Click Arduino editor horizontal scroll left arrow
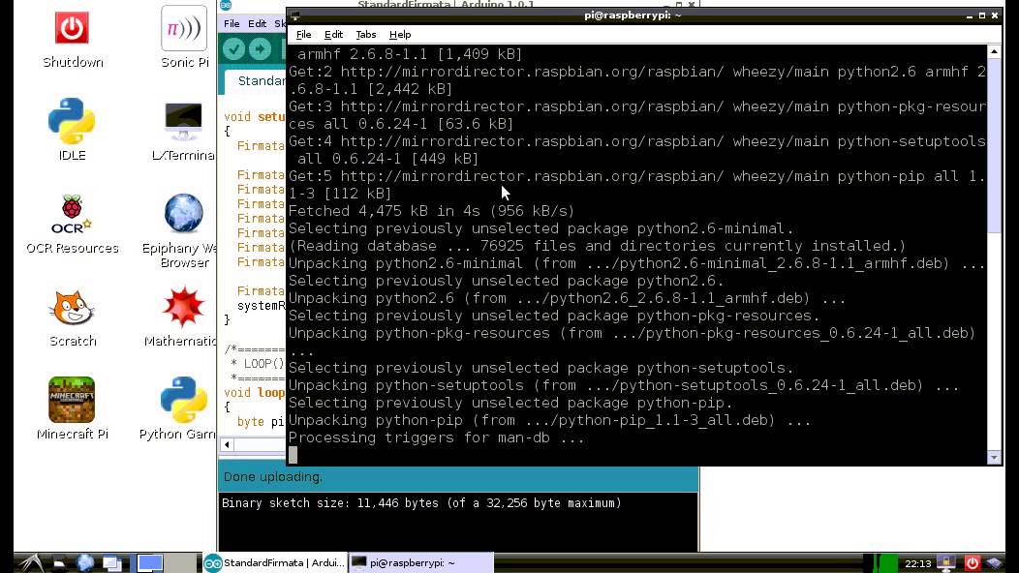Image resolution: width=1019 pixels, height=573 pixels. coord(227,445)
